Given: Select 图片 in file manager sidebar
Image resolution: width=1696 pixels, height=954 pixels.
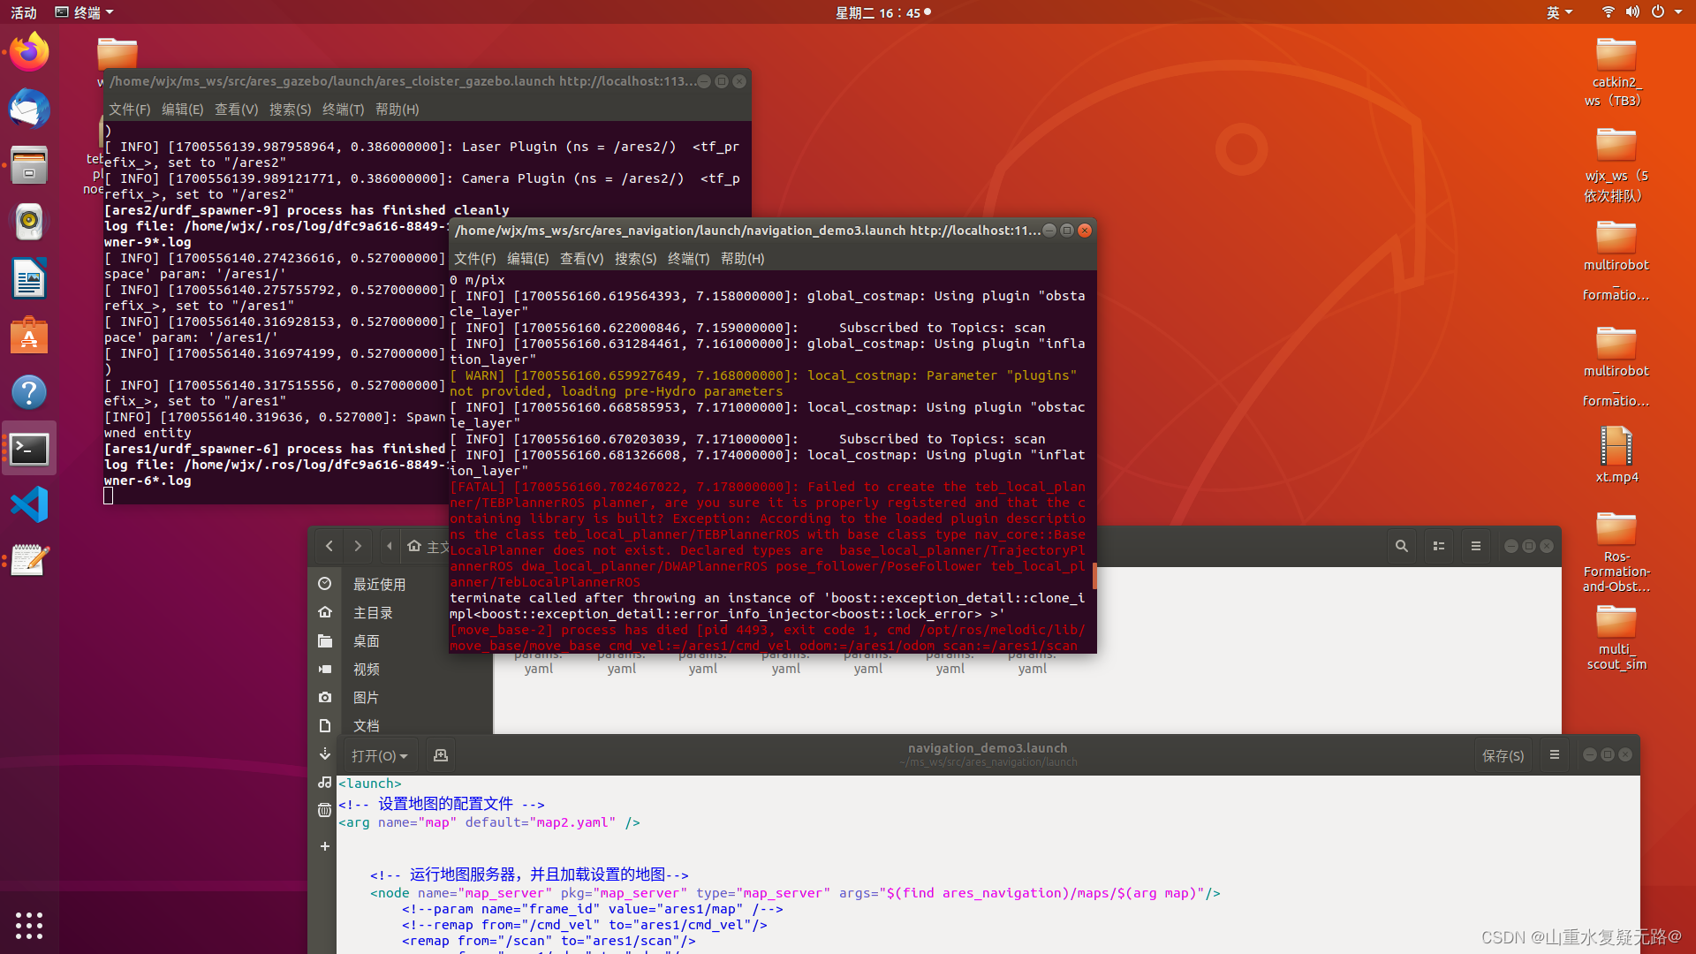Looking at the screenshot, I should (366, 697).
